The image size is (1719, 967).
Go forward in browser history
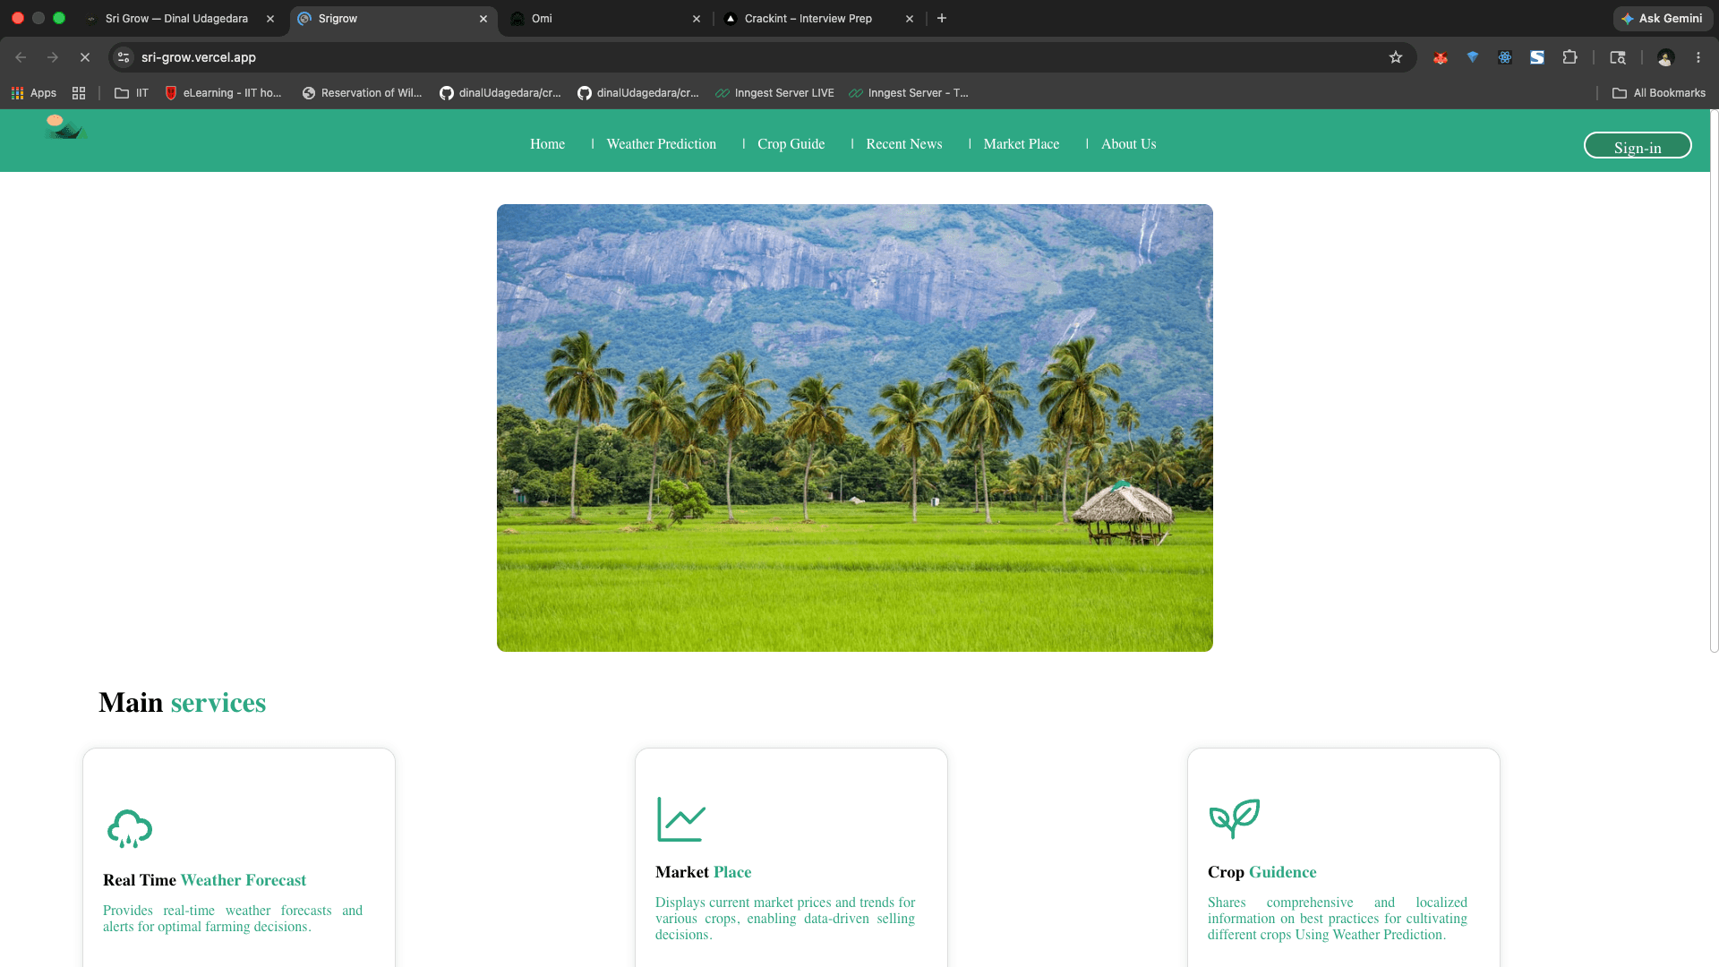click(x=53, y=57)
